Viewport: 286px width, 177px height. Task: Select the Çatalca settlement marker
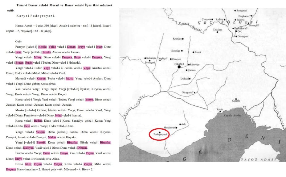186,70
